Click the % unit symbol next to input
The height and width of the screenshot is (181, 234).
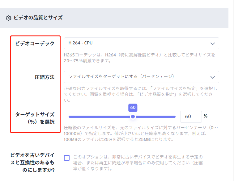tap(206, 116)
